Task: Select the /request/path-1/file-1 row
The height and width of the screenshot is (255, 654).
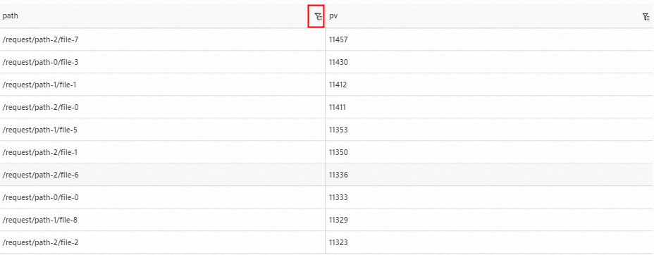Action: click(x=327, y=85)
